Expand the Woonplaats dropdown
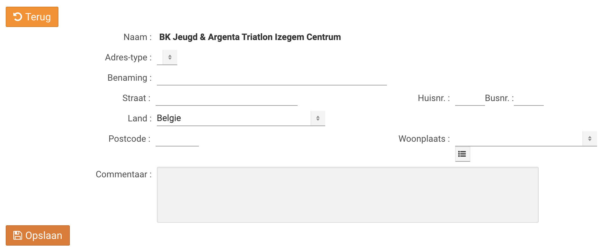The width and height of the screenshot is (606, 251). pos(519,139)
